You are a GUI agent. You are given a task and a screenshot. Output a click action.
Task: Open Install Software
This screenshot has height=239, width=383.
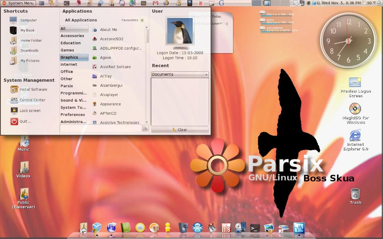(29, 89)
